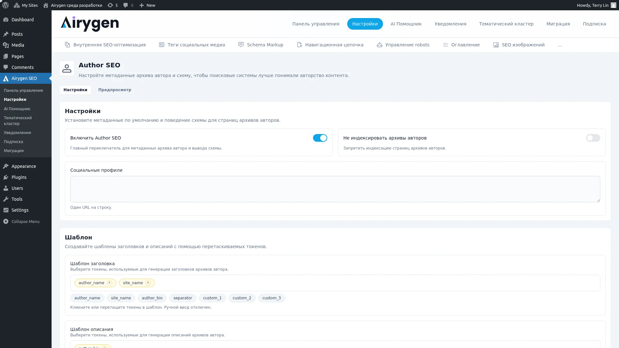Click the updates icon showing 5
Viewport: 619px width, 348px height.
113,5
